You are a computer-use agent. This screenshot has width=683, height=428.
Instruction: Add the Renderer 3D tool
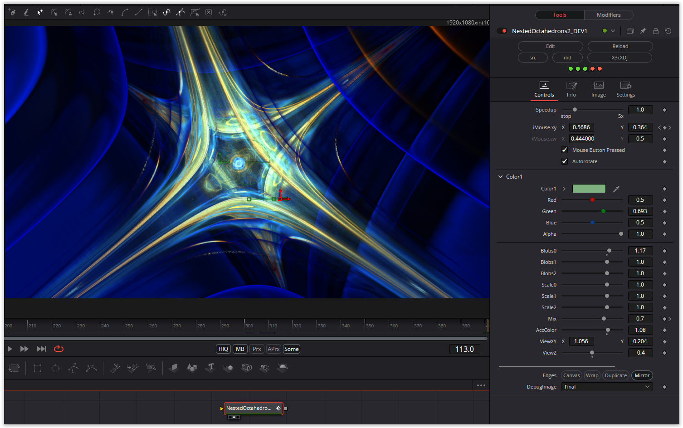point(283,368)
